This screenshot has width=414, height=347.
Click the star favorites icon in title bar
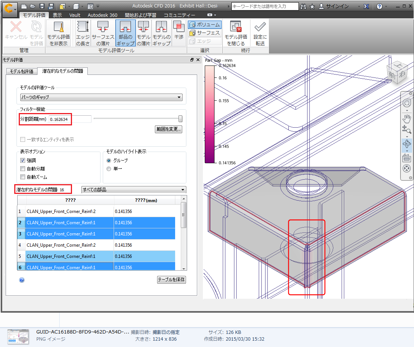tap(312, 6)
